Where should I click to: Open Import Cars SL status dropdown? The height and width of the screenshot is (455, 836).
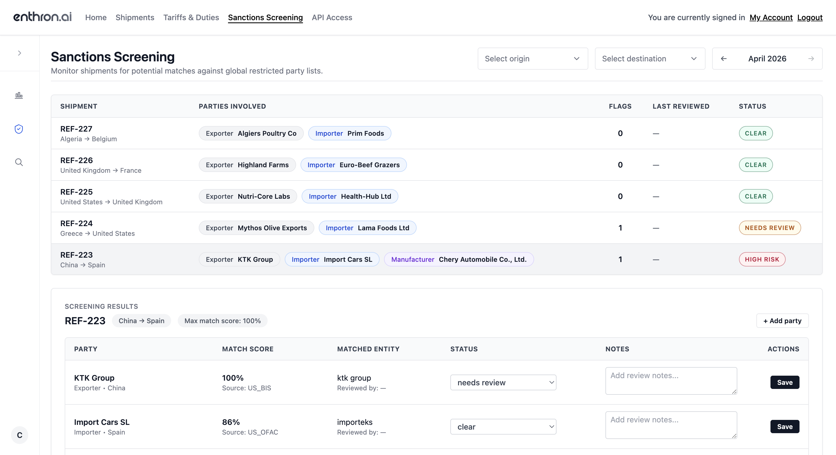coord(503,427)
